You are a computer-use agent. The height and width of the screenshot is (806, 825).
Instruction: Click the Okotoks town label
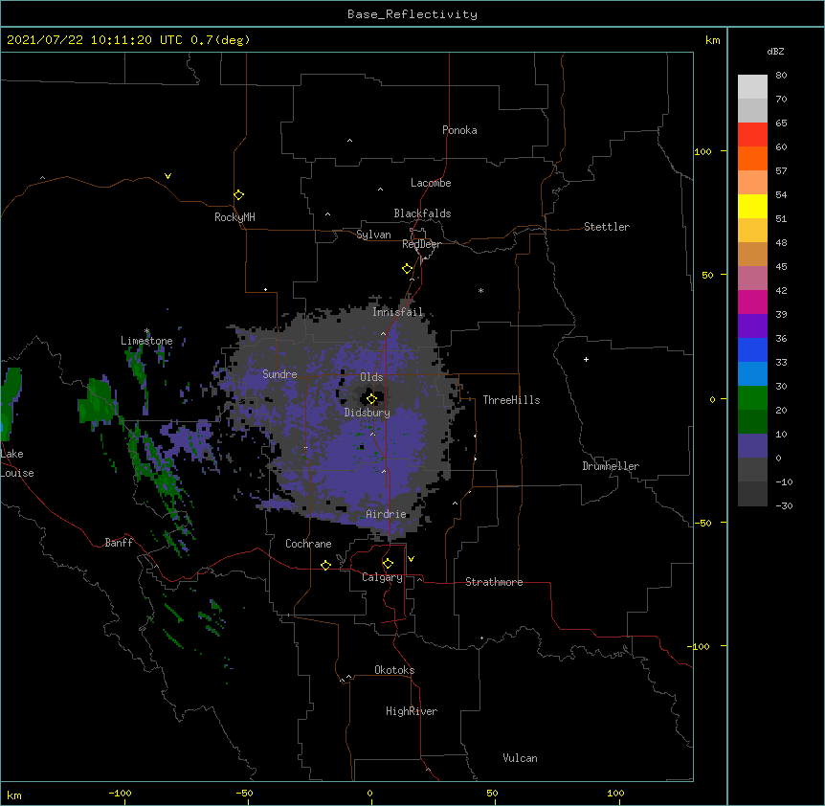tap(394, 670)
